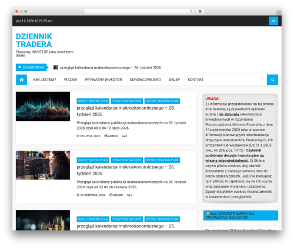Open post title 'przegląd kalendarza makroekonomicznego – 28. tydzień 2026'

tap(126, 111)
